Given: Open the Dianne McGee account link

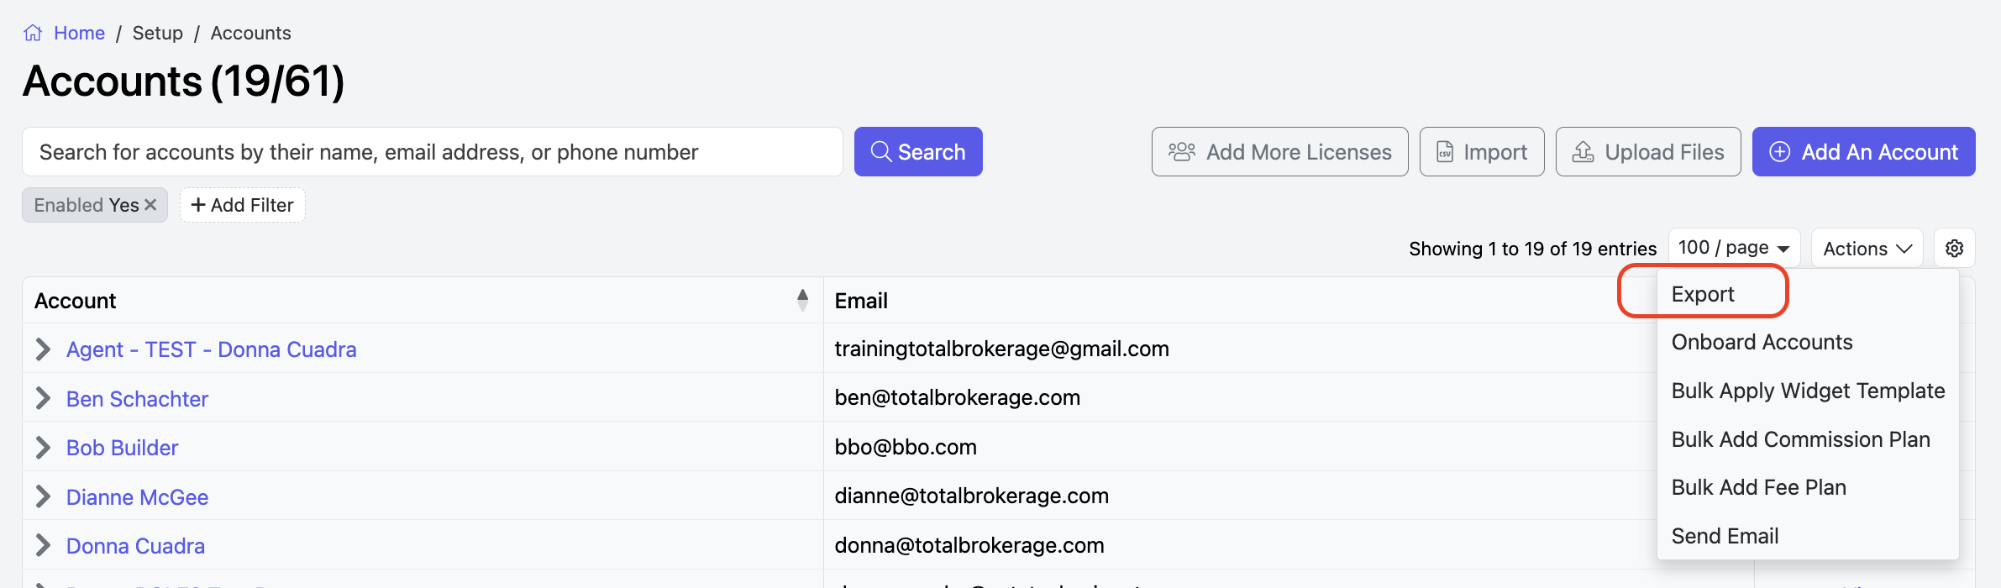Looking at the screenshot, I should (137, 497).
